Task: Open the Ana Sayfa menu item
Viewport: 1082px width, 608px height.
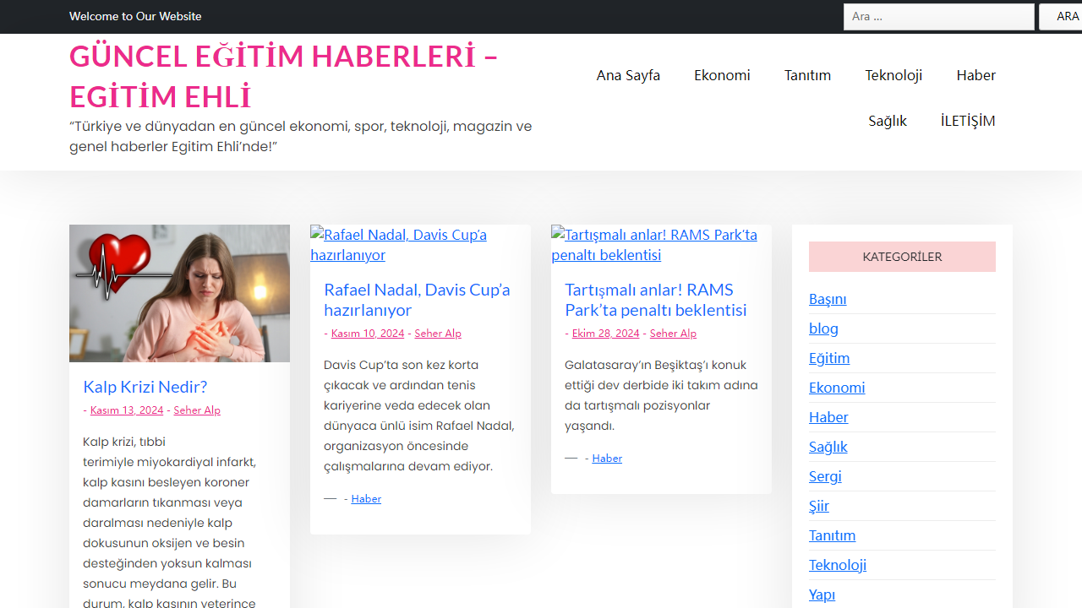Action: [x=628, y=75]
